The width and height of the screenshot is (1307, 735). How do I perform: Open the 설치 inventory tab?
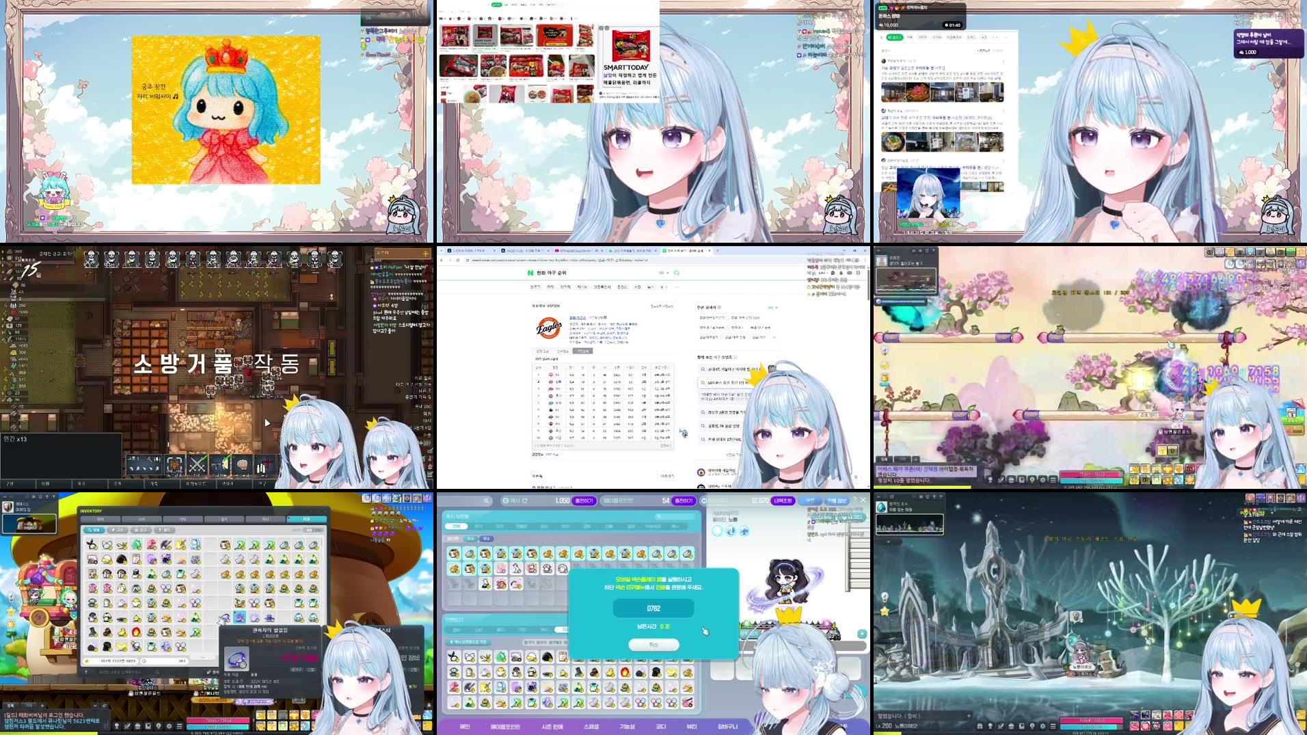coord(224,519)
